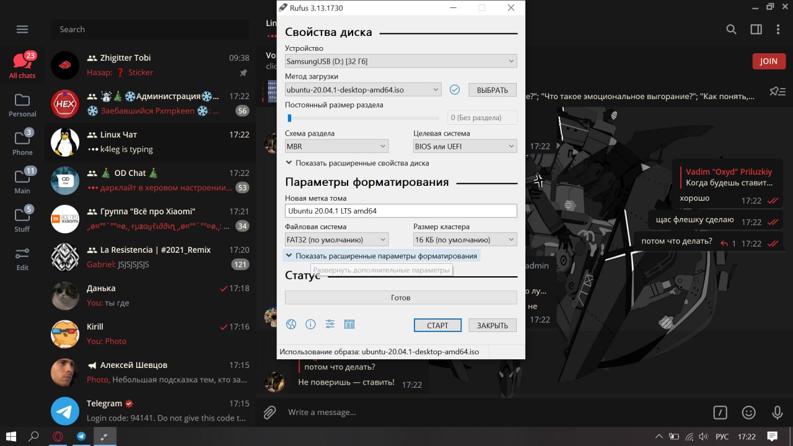Click the ISO checksum checkmark icon
The height and width of the screenshot is (446, 793).
(454, 90)
